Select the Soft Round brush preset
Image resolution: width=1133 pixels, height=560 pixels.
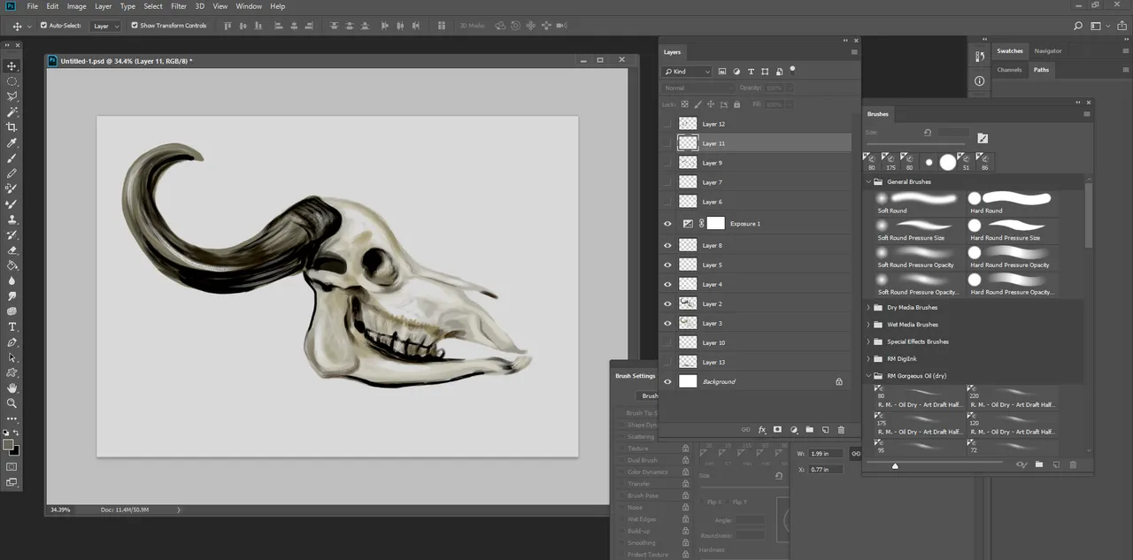coord(918,203)
